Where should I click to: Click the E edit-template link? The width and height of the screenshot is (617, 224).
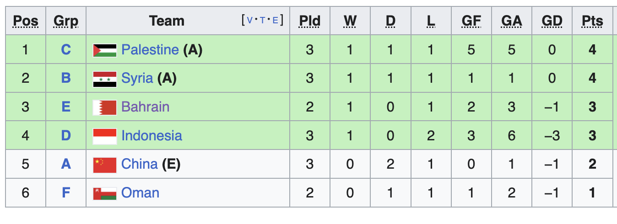(276, 20)
